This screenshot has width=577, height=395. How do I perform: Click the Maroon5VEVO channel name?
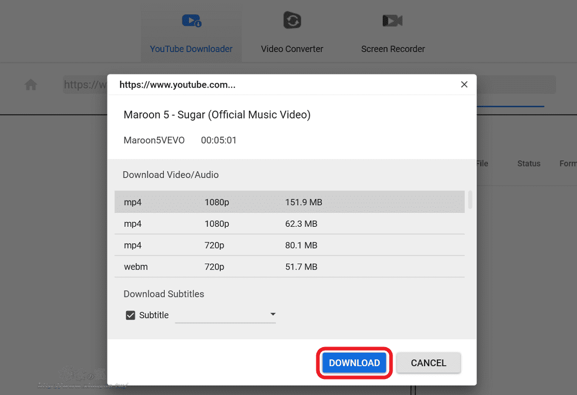point(154,140)
